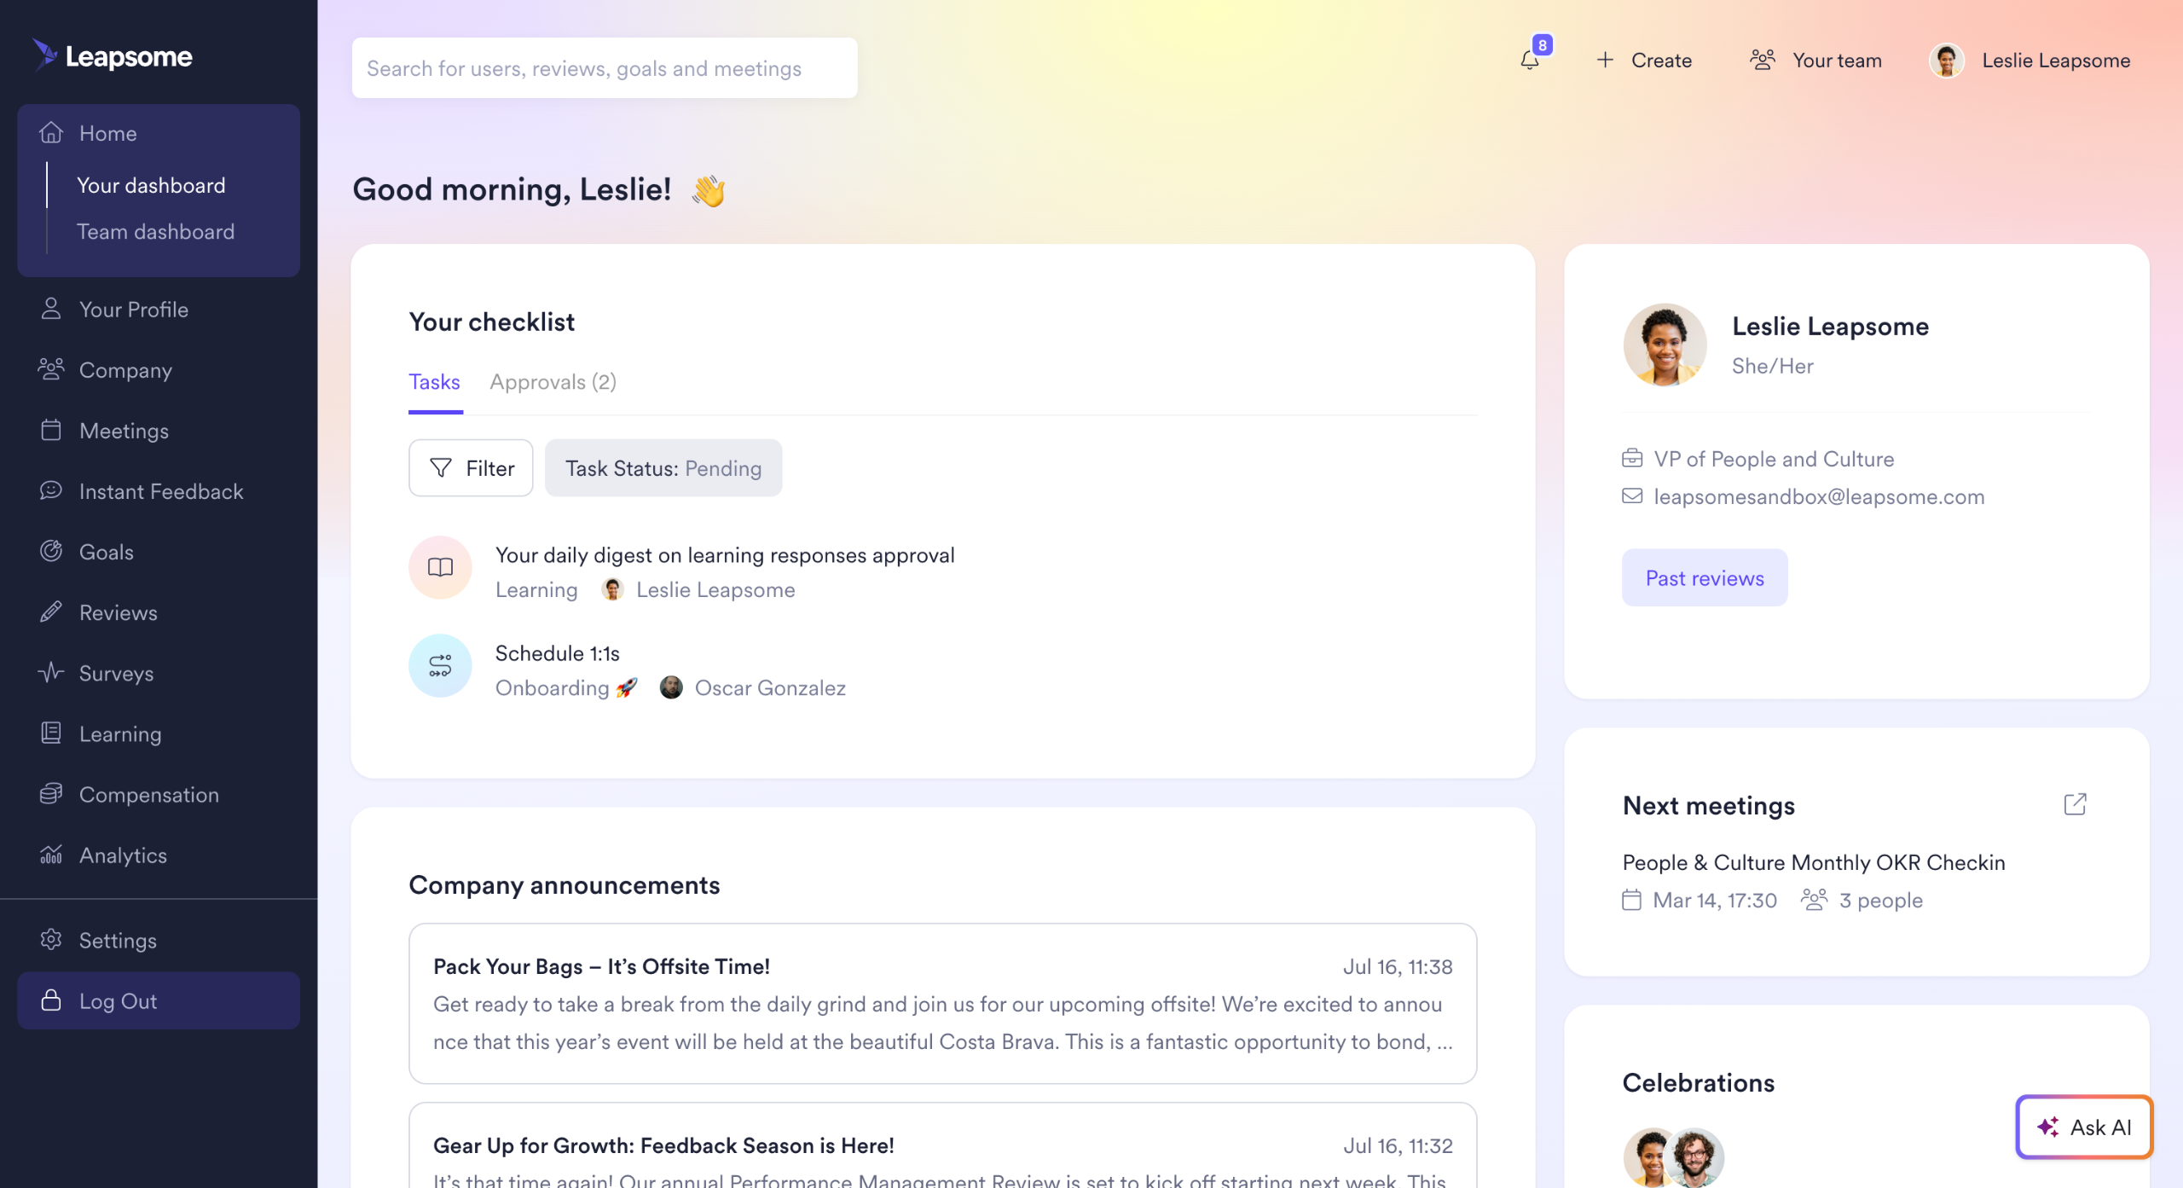Click the Settings gear icon
This screenshot has height=1188, width=2183.
(x=51, y=939)
